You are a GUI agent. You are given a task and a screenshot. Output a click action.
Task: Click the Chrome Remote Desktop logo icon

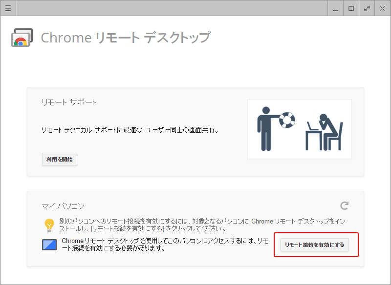pos(22,38)
